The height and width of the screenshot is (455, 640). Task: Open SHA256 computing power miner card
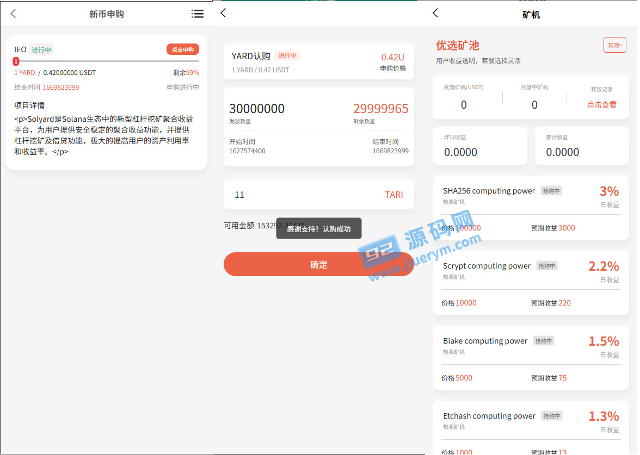(531, 208)
